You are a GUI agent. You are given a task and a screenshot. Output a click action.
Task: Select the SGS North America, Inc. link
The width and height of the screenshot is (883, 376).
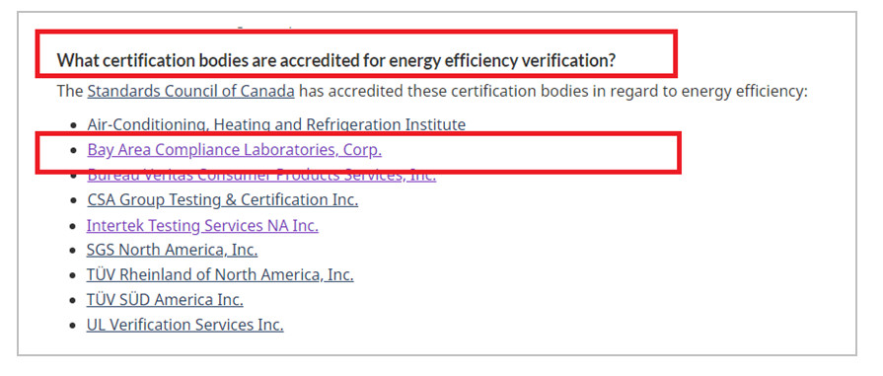(172, 250)
